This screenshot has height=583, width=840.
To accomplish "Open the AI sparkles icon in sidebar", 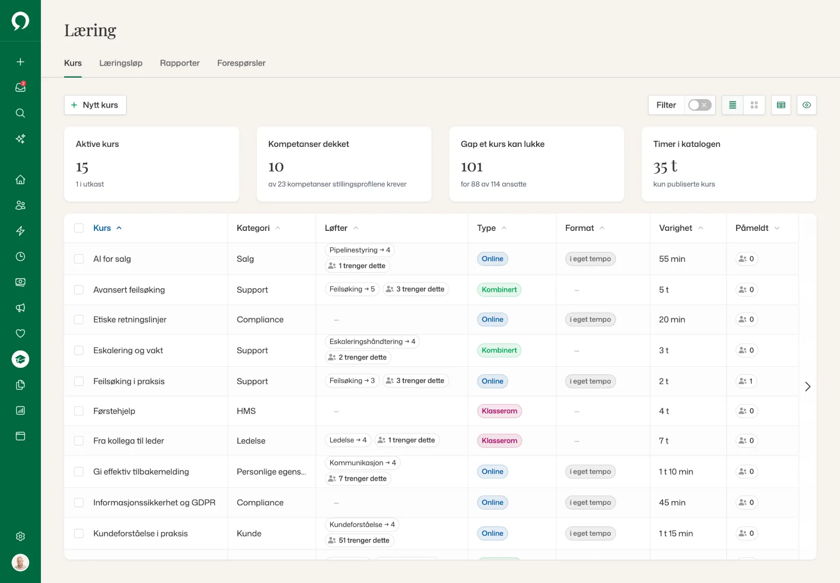I will 20,139.
